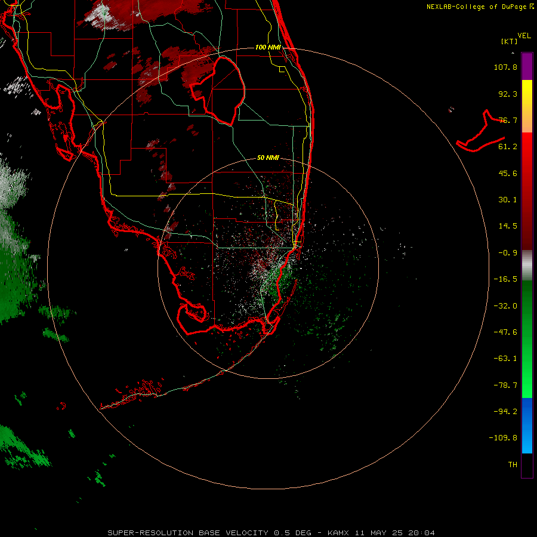Pick the gray near-zero segment of color bar
This screenshot has width=537, height=537.
(527, 266)
